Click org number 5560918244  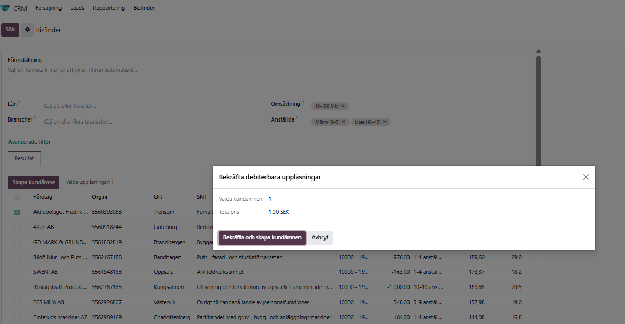pyautogui.click(x=107, y=227)
